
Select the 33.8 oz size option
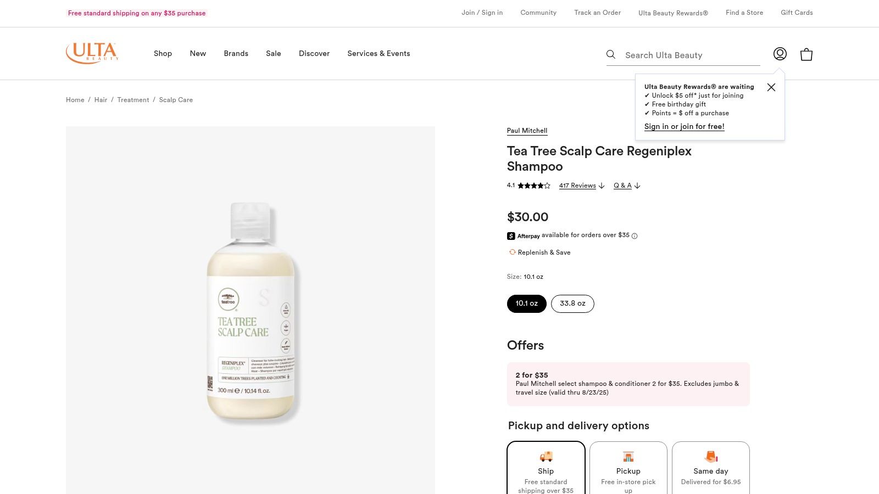point(572,304)
